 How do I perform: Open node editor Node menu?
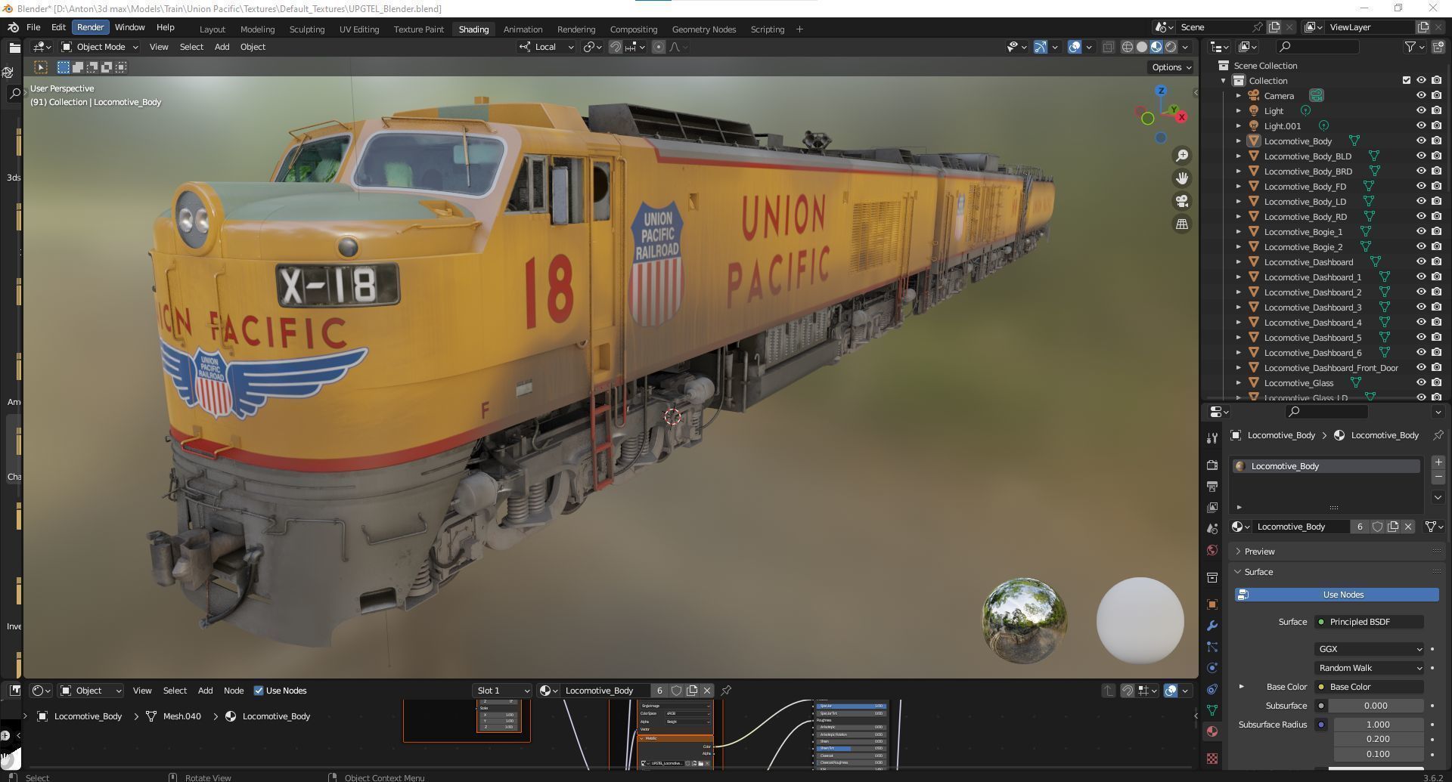[234, 691]
